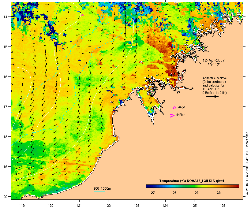Click the magenta drifter legend symbol
The image size is (251, 208).
coord(172,116)
